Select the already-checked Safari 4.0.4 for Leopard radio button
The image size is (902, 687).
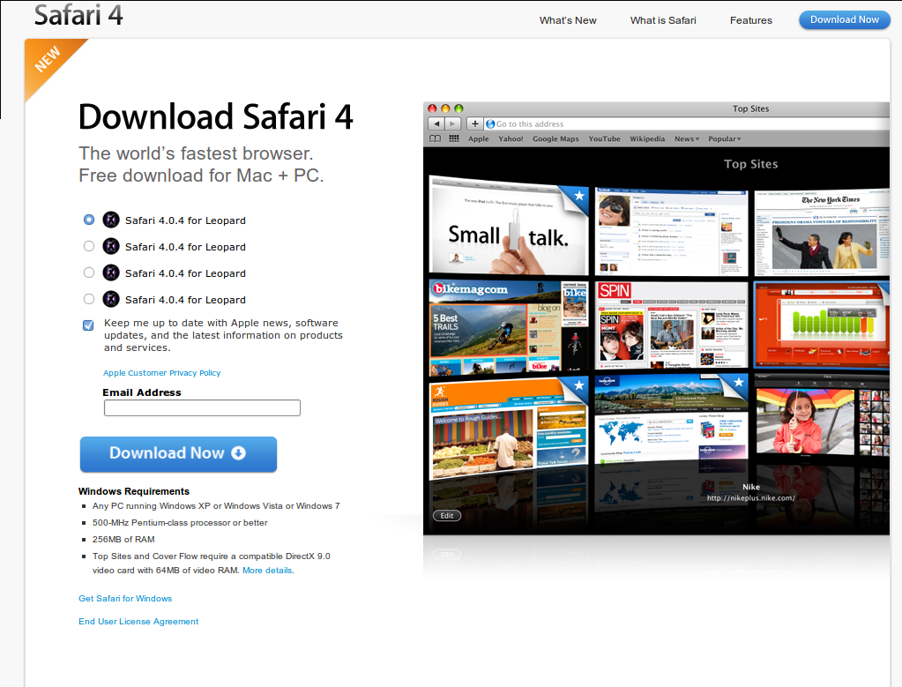(x=88, y=220)
